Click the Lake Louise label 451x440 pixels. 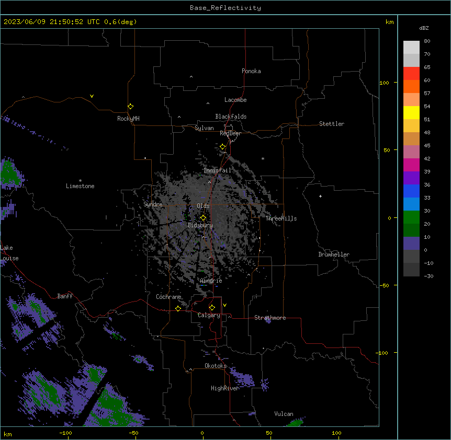(x=9, y=253)
